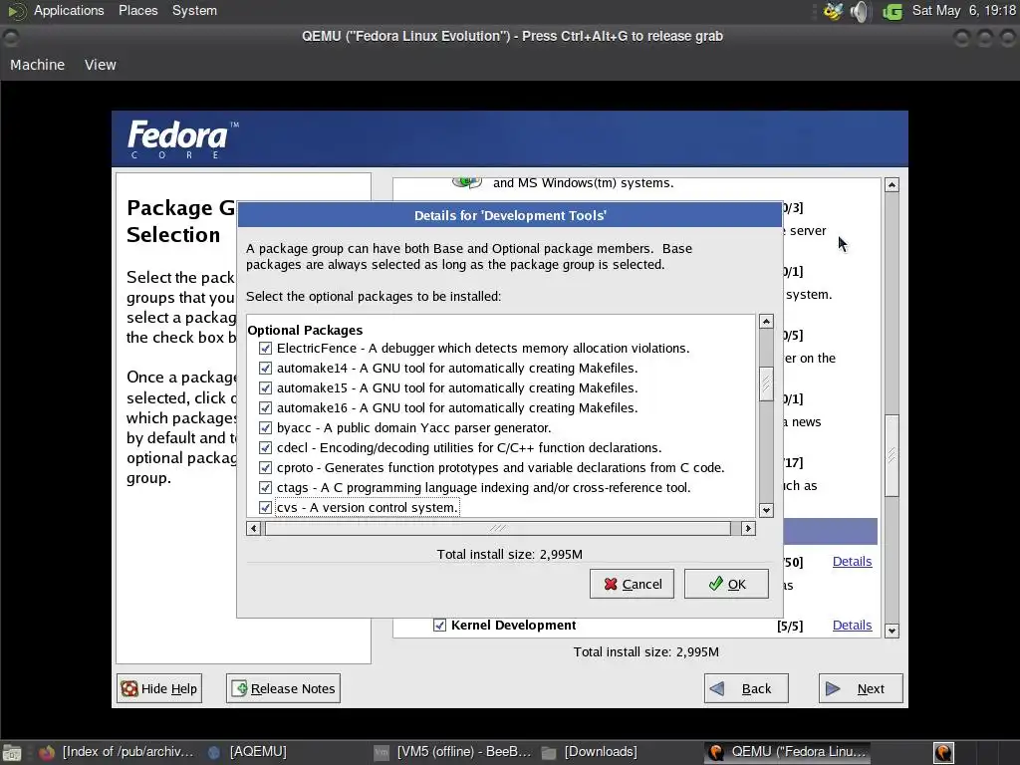Click the package groups list scrollbar thumb
Screen dimensions: 1020x765
[x=892, y=455]
